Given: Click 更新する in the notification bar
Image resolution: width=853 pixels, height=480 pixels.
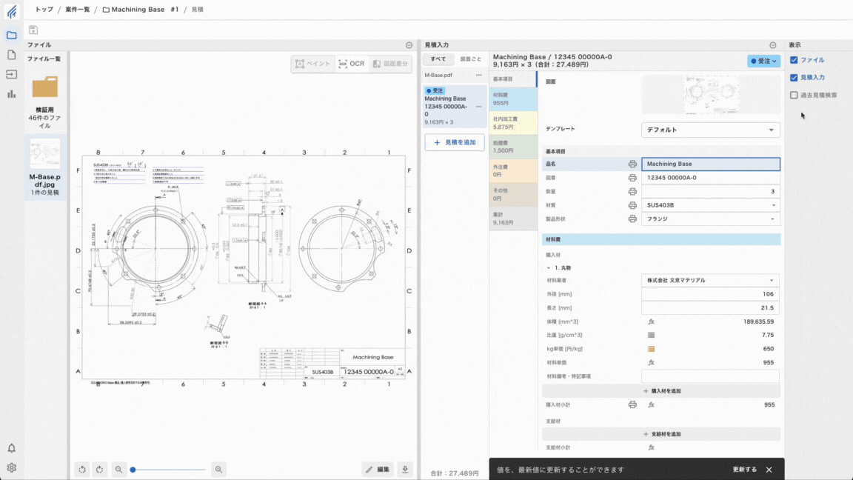Looking at the screenshot, I should click(x=744, y=470).
